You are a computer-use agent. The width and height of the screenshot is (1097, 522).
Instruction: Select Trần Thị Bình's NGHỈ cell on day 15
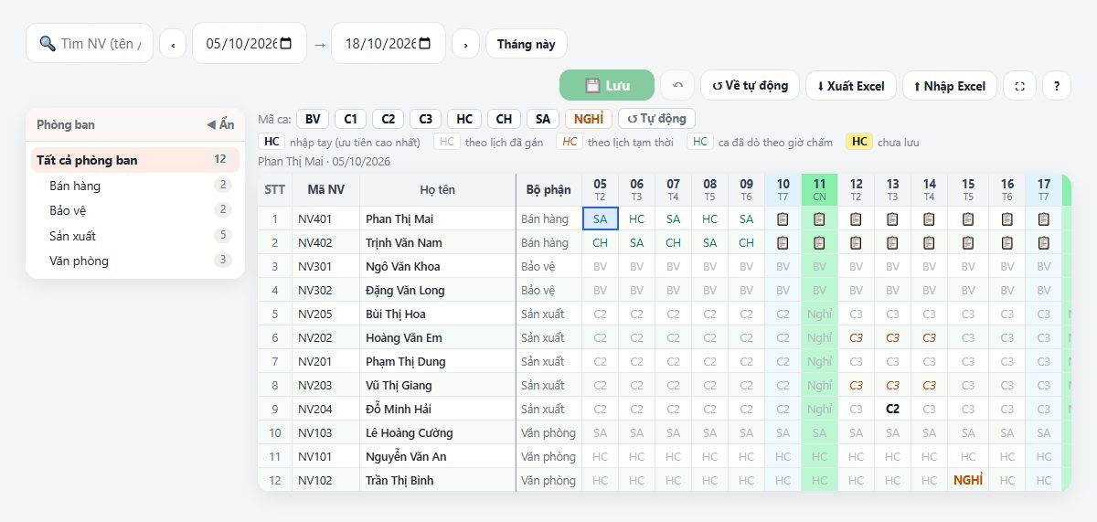click(x=968, y=480)
